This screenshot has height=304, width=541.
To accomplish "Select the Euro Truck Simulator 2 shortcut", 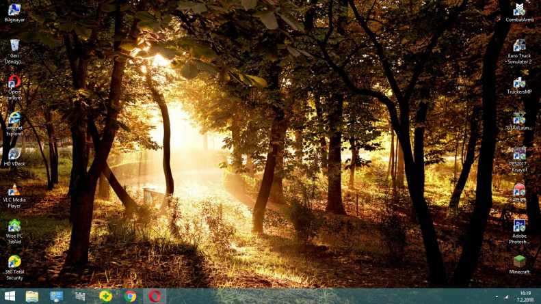I will 519,52.
